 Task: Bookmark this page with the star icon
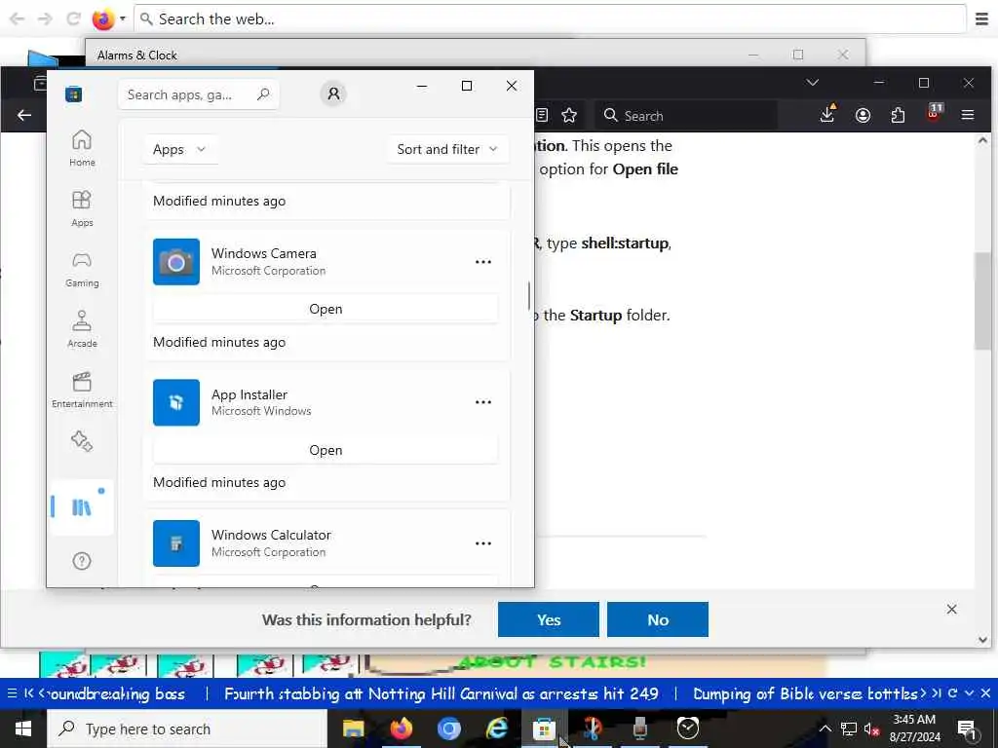569,115
